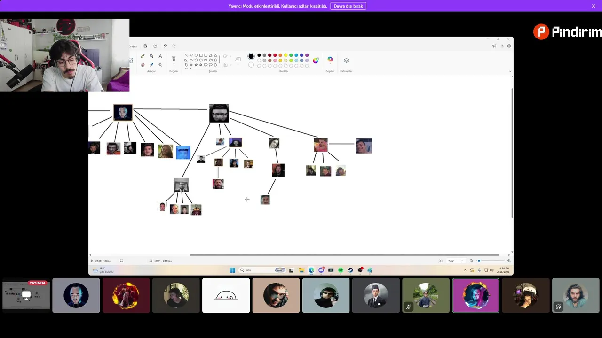
Task: Open the zoom percentage dropdown
Action: 456,261
